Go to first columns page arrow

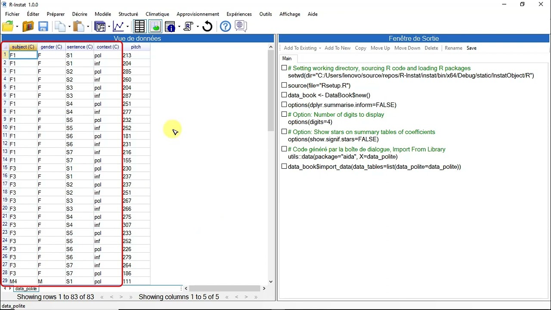pos(227,297)
